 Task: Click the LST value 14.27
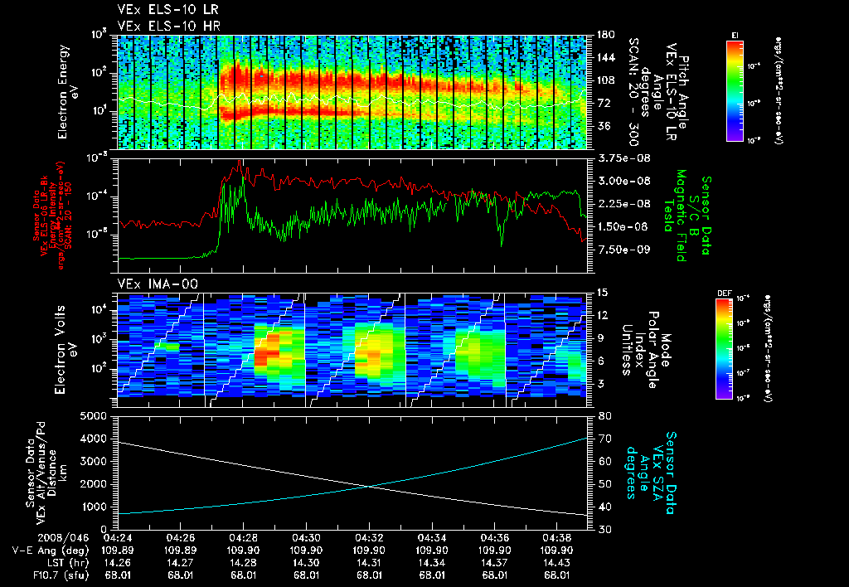(x=180, y=563)
